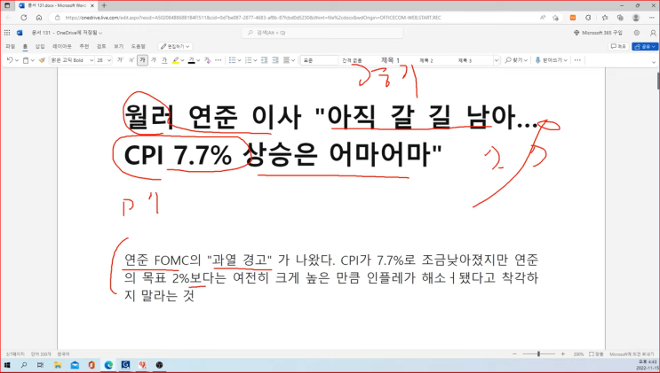Switch to the 레이아웃 tab
660x373 pixels.
pyautogui.click(x=62, y=46)
